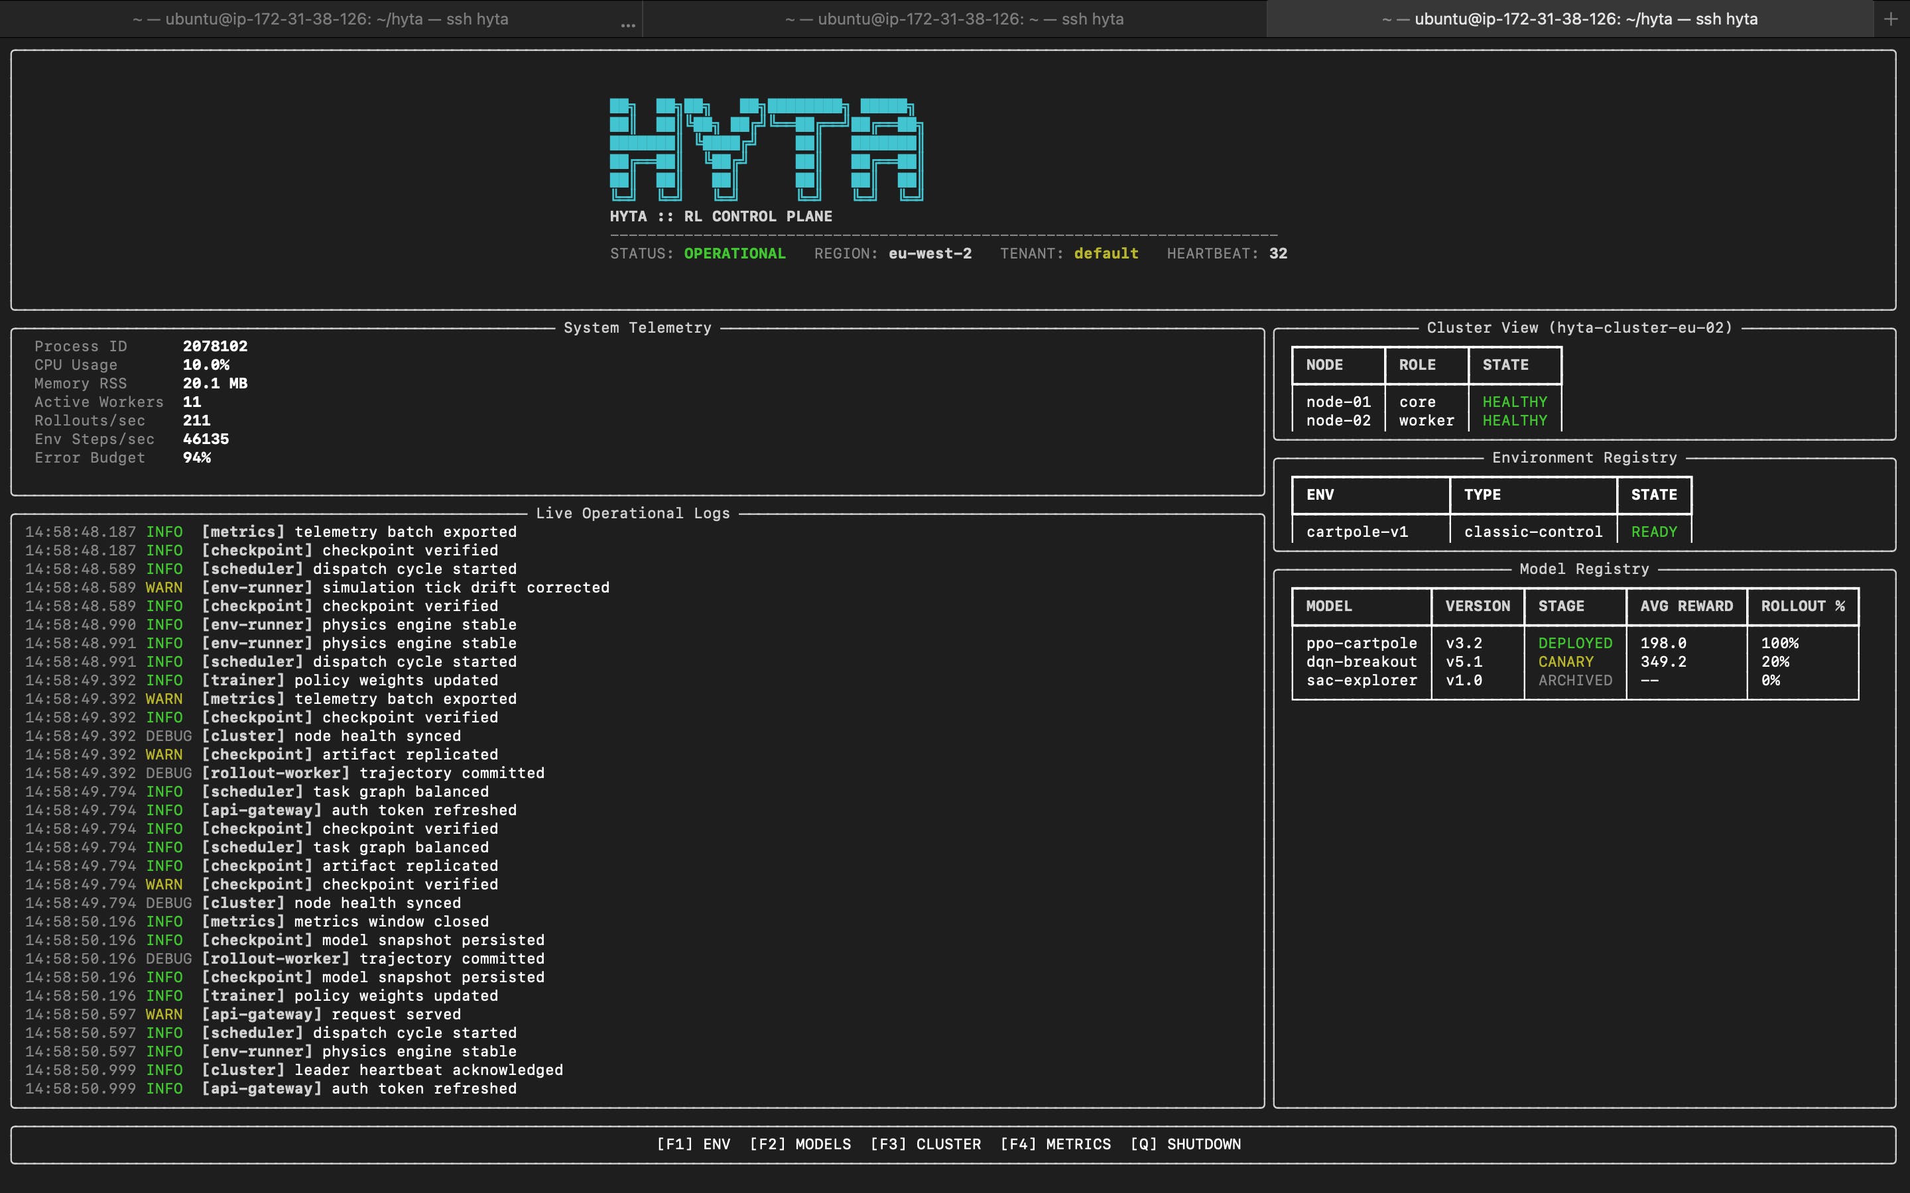
Task: Click the cartpole-v1 environment entry
Action: click(1357, 532)
